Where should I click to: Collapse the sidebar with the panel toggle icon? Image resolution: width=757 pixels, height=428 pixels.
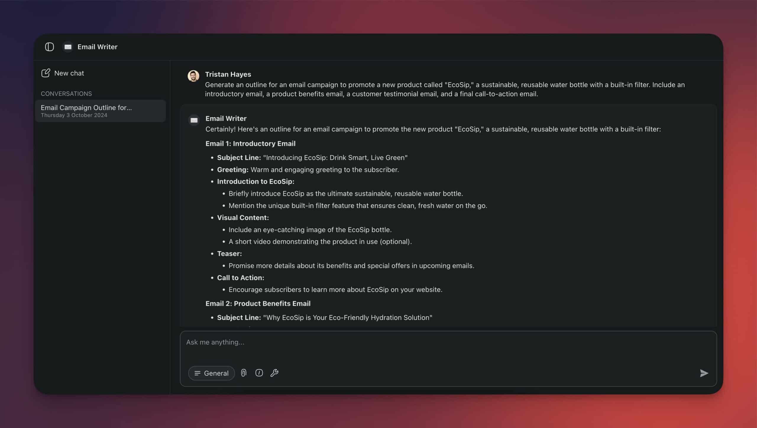click(x=49, y=47)
